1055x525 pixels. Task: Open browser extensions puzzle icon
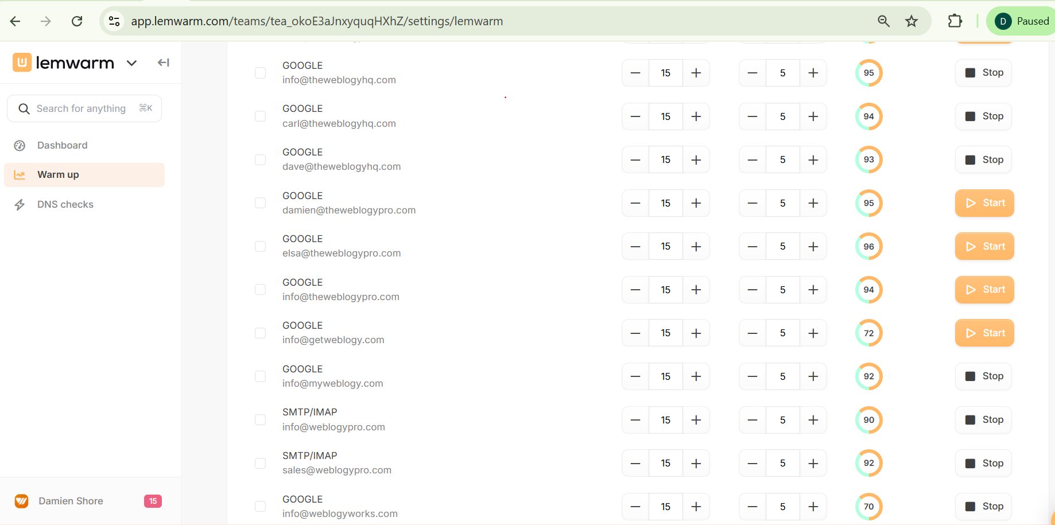[x=955, y=21]
